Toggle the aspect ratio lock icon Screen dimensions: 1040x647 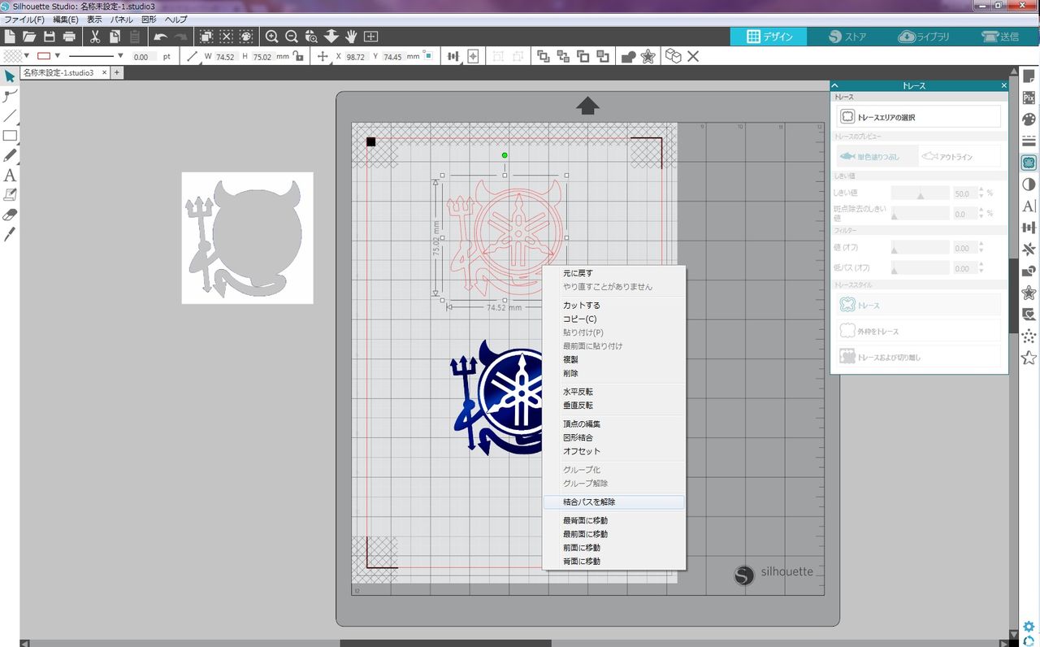click(298, 56)
